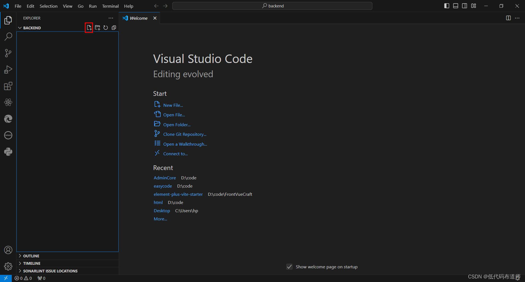The width and height of the screenshot is (525, 282).
Task: Go back with the navigation arrow
Action: [156, 6]
